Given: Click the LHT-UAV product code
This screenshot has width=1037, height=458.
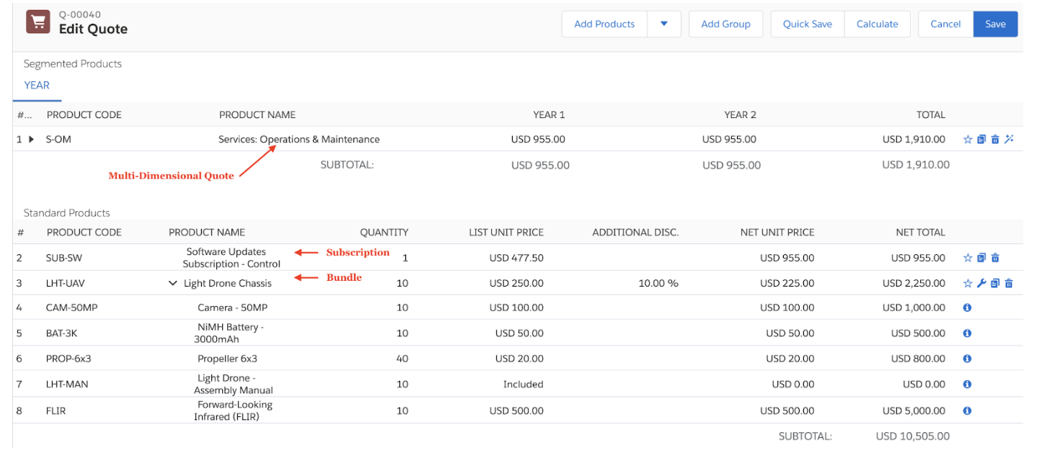Looking at the screenshot, I should click(66, 284).
